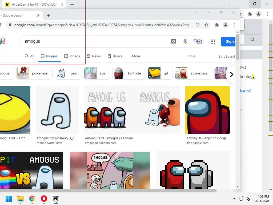This screenshot has height=205, width=273.
Task: Open HyperCam app in taskbar
Action: pos(56,199)
